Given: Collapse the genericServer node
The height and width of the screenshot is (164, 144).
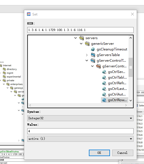Looking at the screenshot, I should 81,44.
